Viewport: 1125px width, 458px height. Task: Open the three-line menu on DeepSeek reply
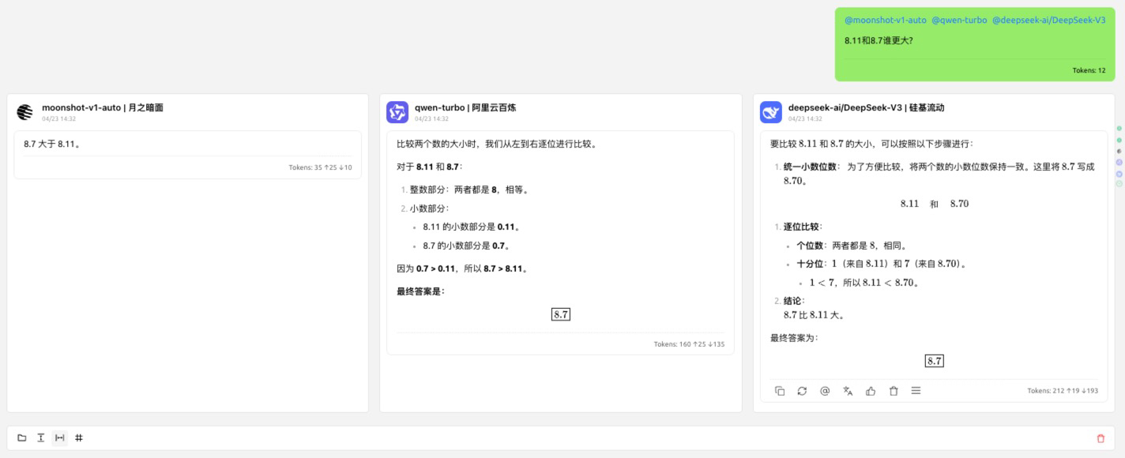tap(916, 391)
